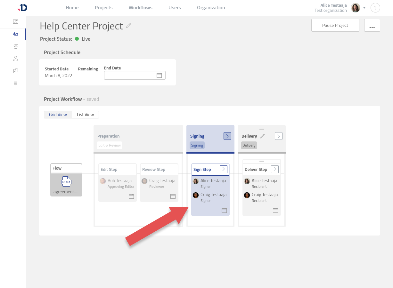Click the help question mark icon
This screenshot has width=393, height=288.
coord(375,8)
